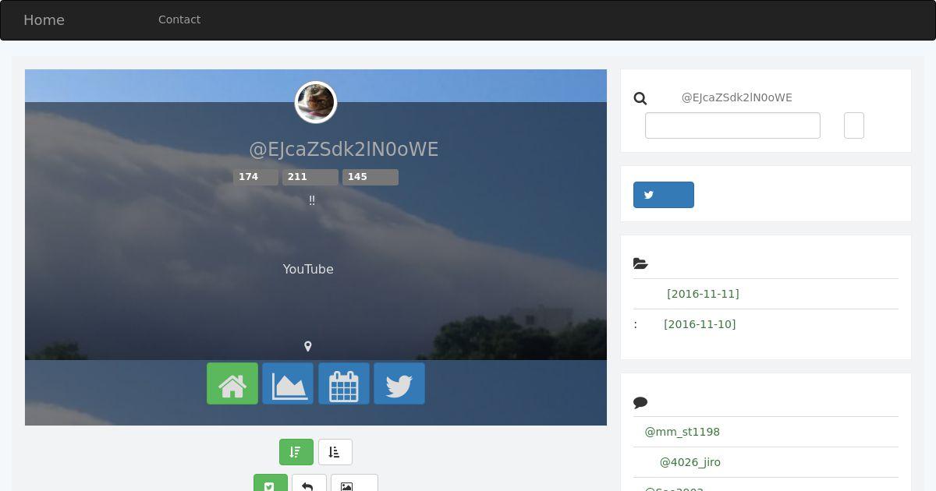Open Contact in navigation bar
This screenshot has width=936, height=491.
[179, 19]
